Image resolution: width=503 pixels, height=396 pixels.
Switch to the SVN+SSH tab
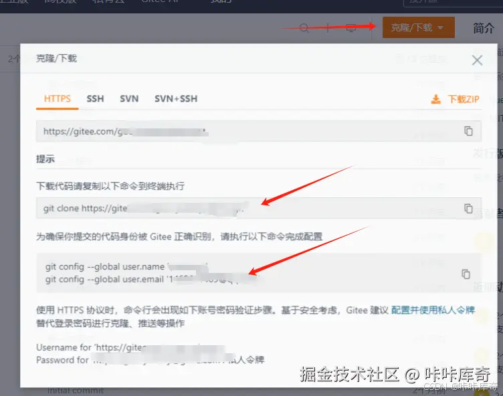click(176, 98)
